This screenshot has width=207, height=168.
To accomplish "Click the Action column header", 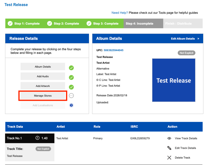I will 172,127.
